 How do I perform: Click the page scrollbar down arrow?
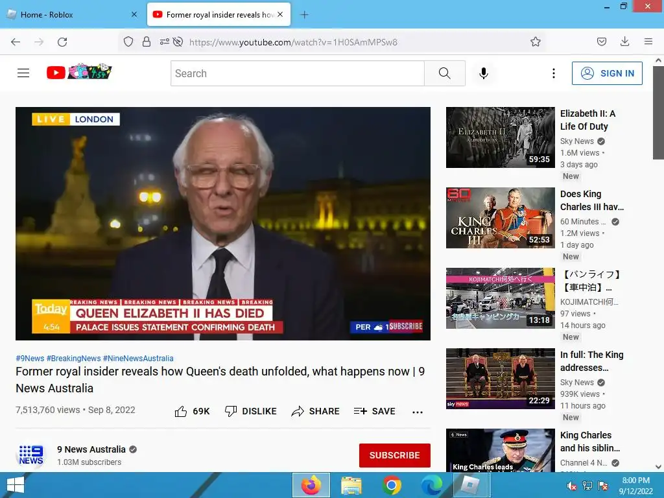coord(658,467)
